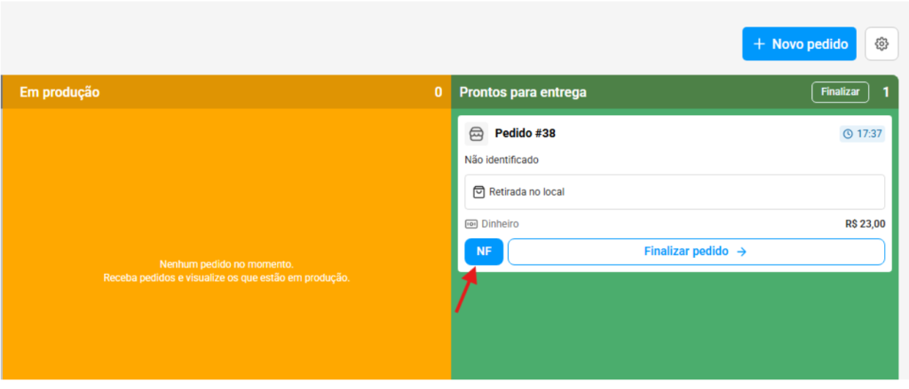Click the store icon beside Pedido #38

coord(476,134)
